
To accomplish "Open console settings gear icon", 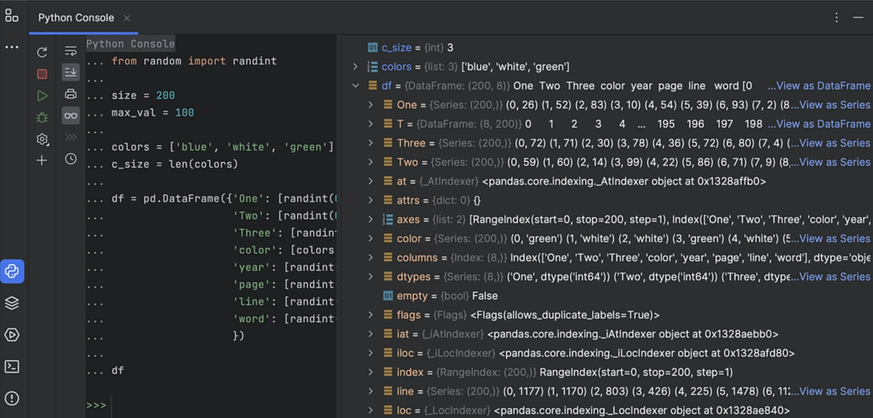I will pos(42,139).
